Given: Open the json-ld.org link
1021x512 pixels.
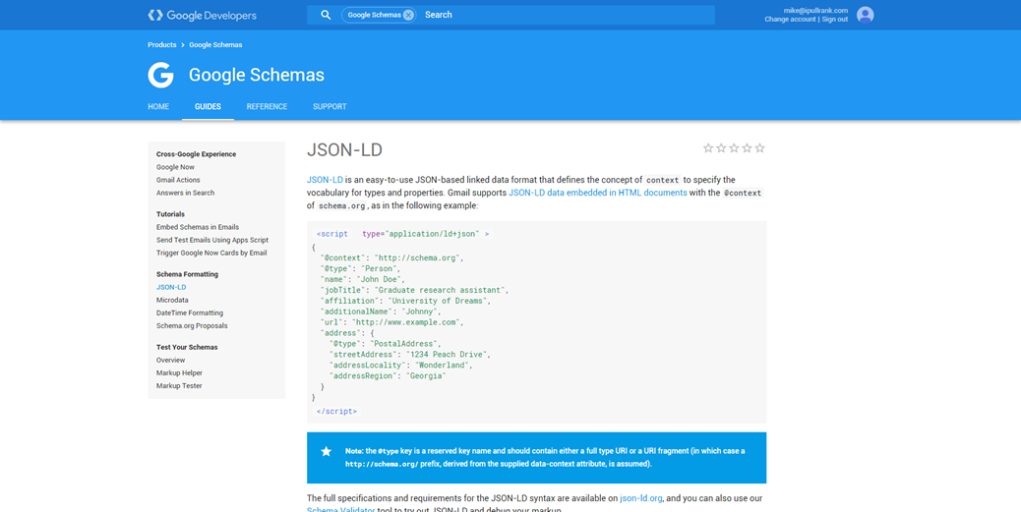Looking at the screenshot, I should tap(640, 498).
